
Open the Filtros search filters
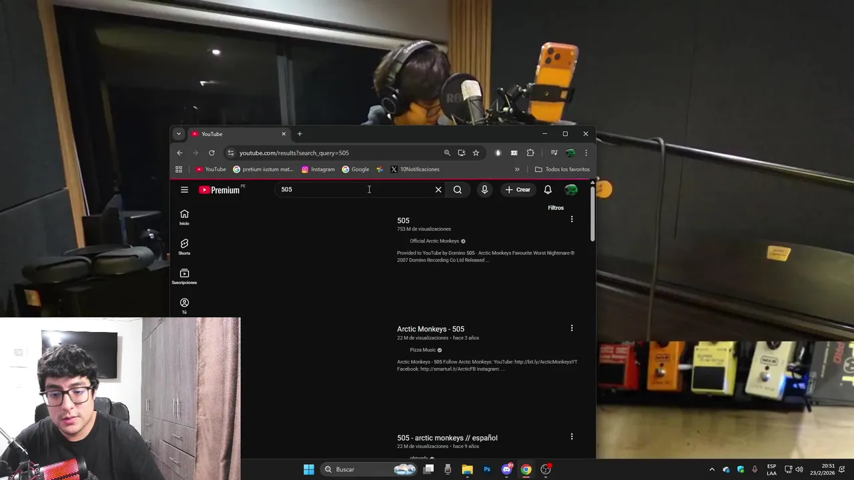click(556, 208)
